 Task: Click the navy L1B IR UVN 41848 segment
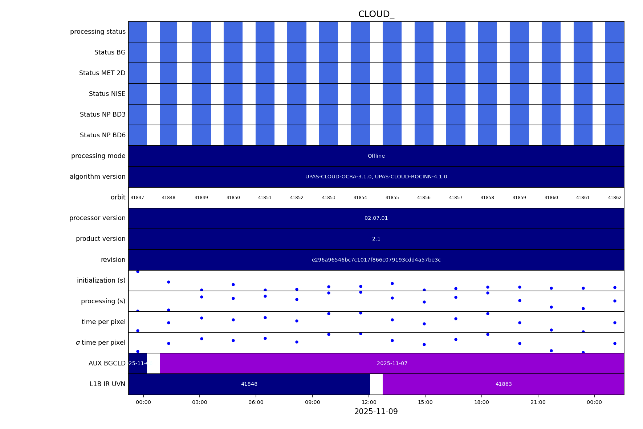point(249,384)
